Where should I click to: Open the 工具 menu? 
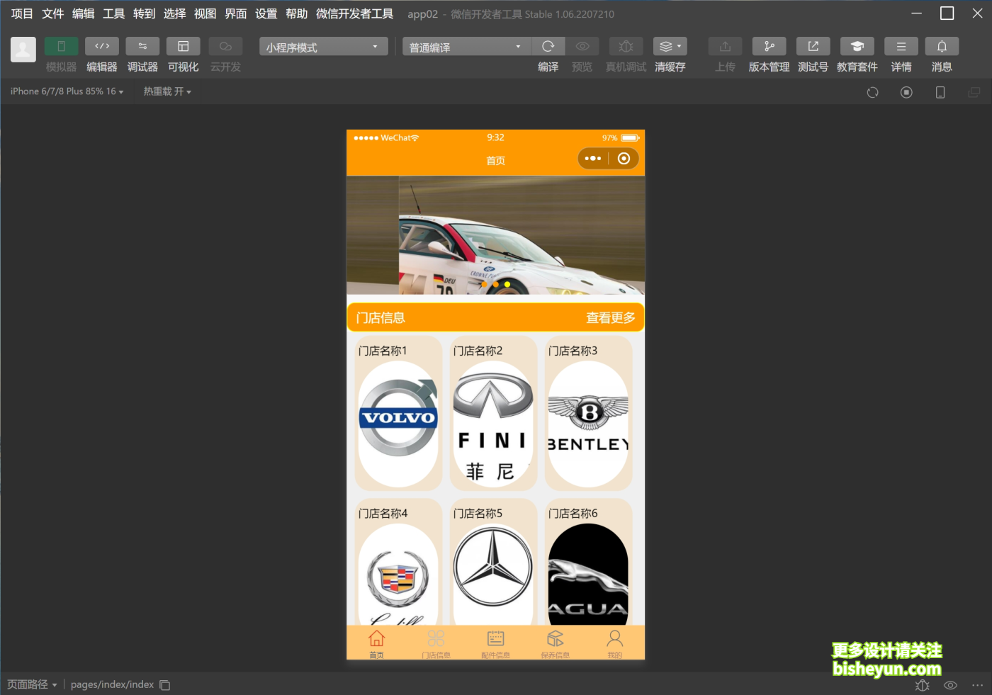point(113,13)
